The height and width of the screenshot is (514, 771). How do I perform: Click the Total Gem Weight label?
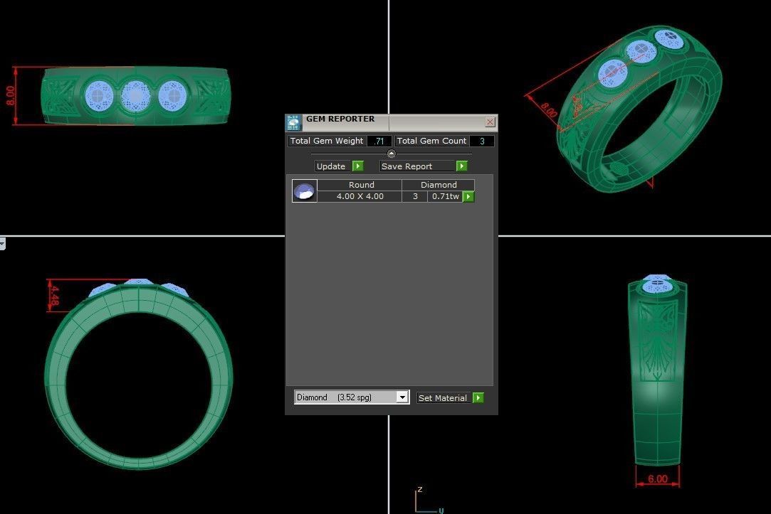[x=327, y=141]
